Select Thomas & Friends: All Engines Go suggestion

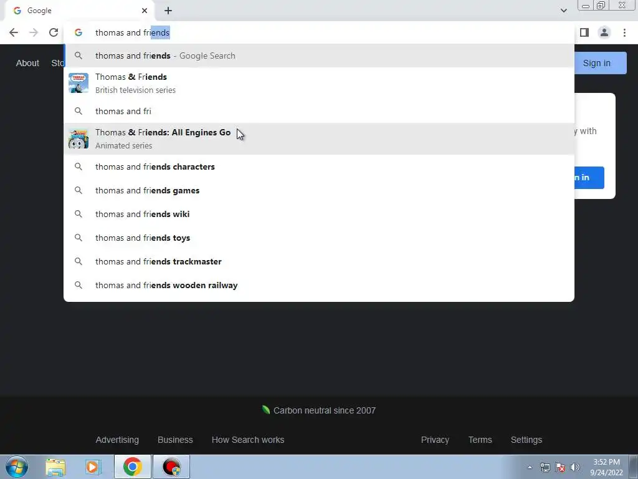(x=319, y=139)
